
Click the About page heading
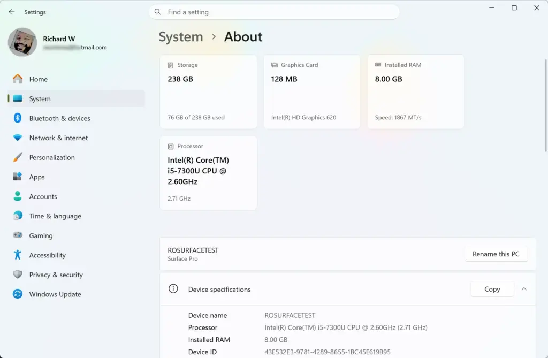tap(243, 37)
